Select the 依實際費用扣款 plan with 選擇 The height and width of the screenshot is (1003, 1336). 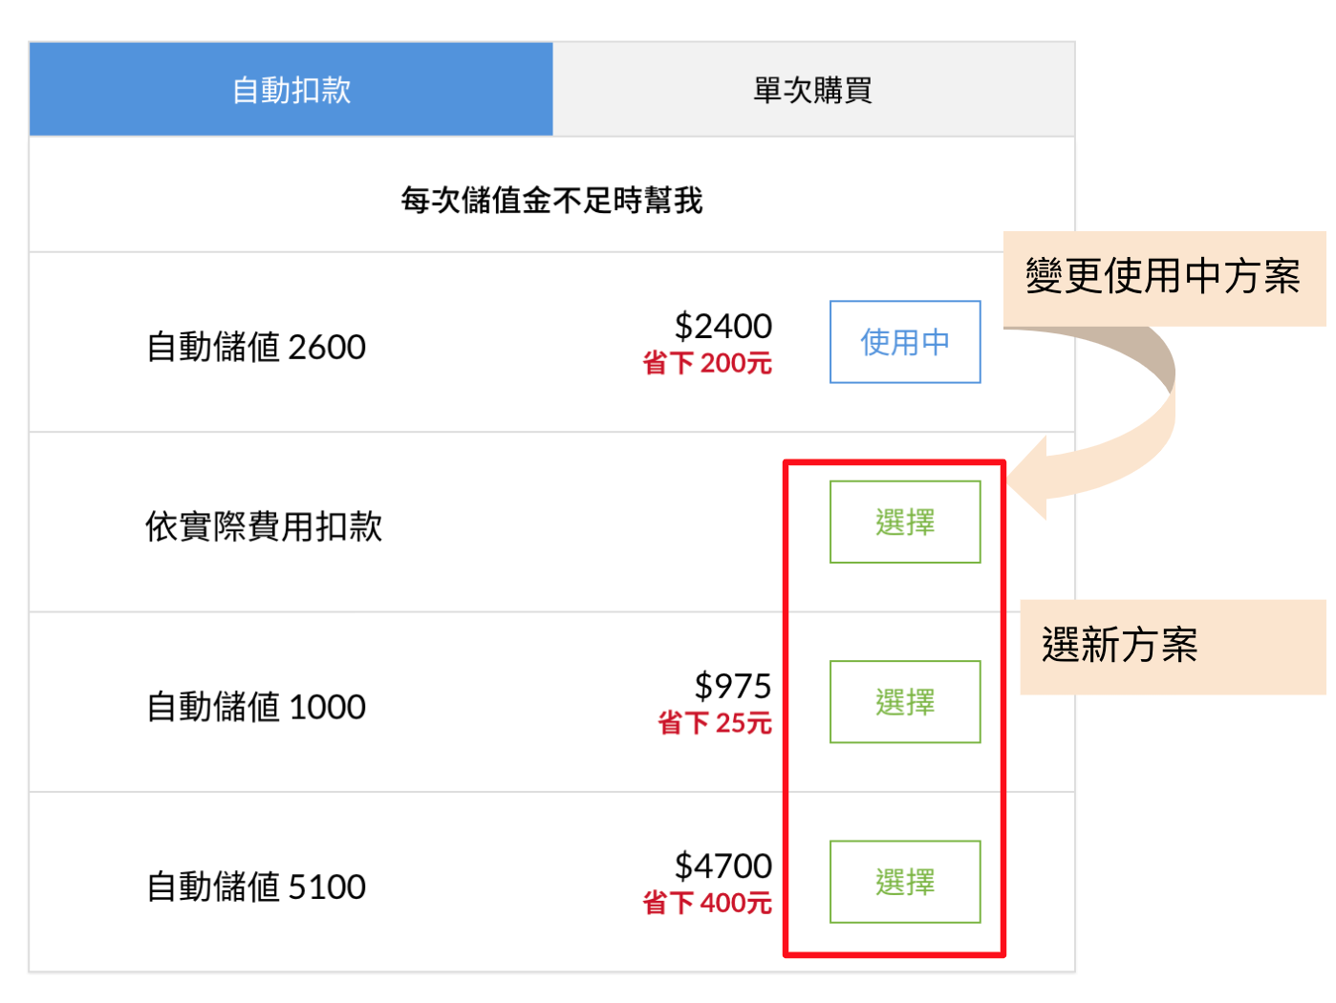(904, 523)
